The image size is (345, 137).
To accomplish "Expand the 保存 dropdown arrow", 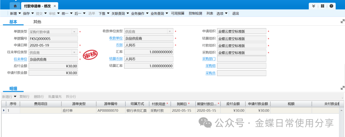I will click(33, 13).
